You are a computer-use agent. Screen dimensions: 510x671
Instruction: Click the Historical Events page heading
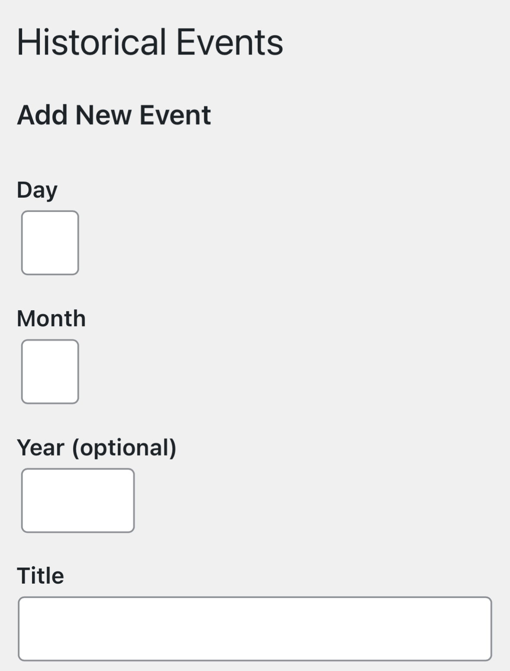coord(150,42)
